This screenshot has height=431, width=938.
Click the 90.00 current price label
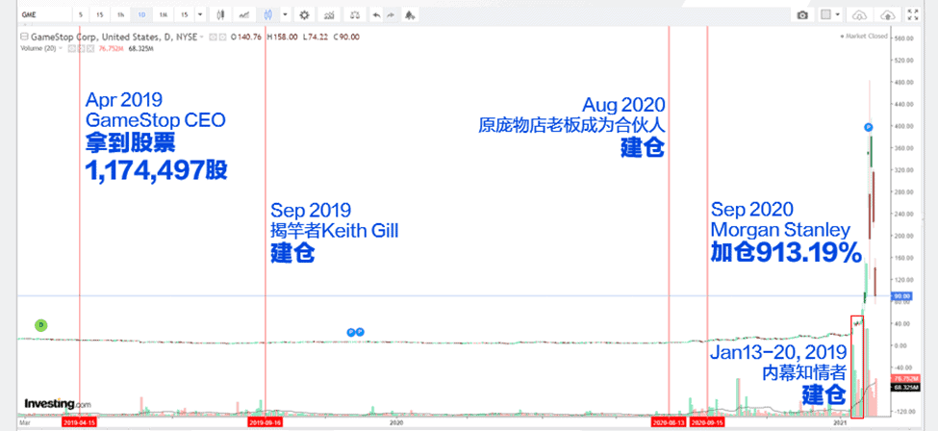point(900,296)
